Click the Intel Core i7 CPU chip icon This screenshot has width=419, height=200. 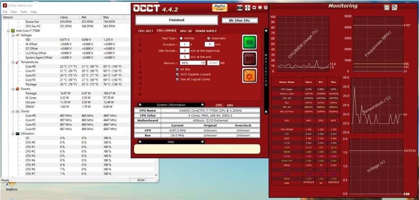tap(13, 31)
